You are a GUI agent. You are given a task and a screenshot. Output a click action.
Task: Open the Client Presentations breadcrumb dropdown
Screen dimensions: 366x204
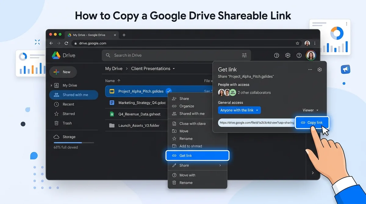pyautogui.click(x=174, y=69)
